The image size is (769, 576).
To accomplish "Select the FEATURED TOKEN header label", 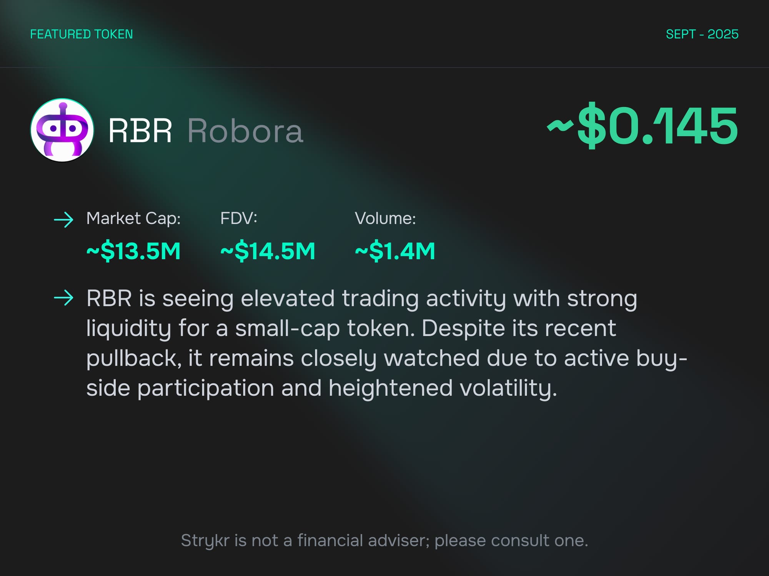I will point(82,34).
